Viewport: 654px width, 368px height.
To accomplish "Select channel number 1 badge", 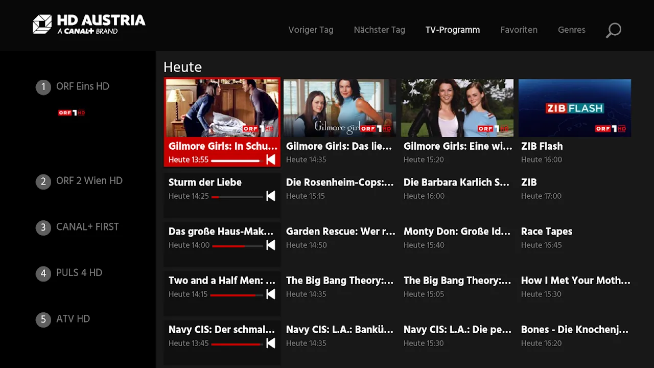I will click(43, 87).
